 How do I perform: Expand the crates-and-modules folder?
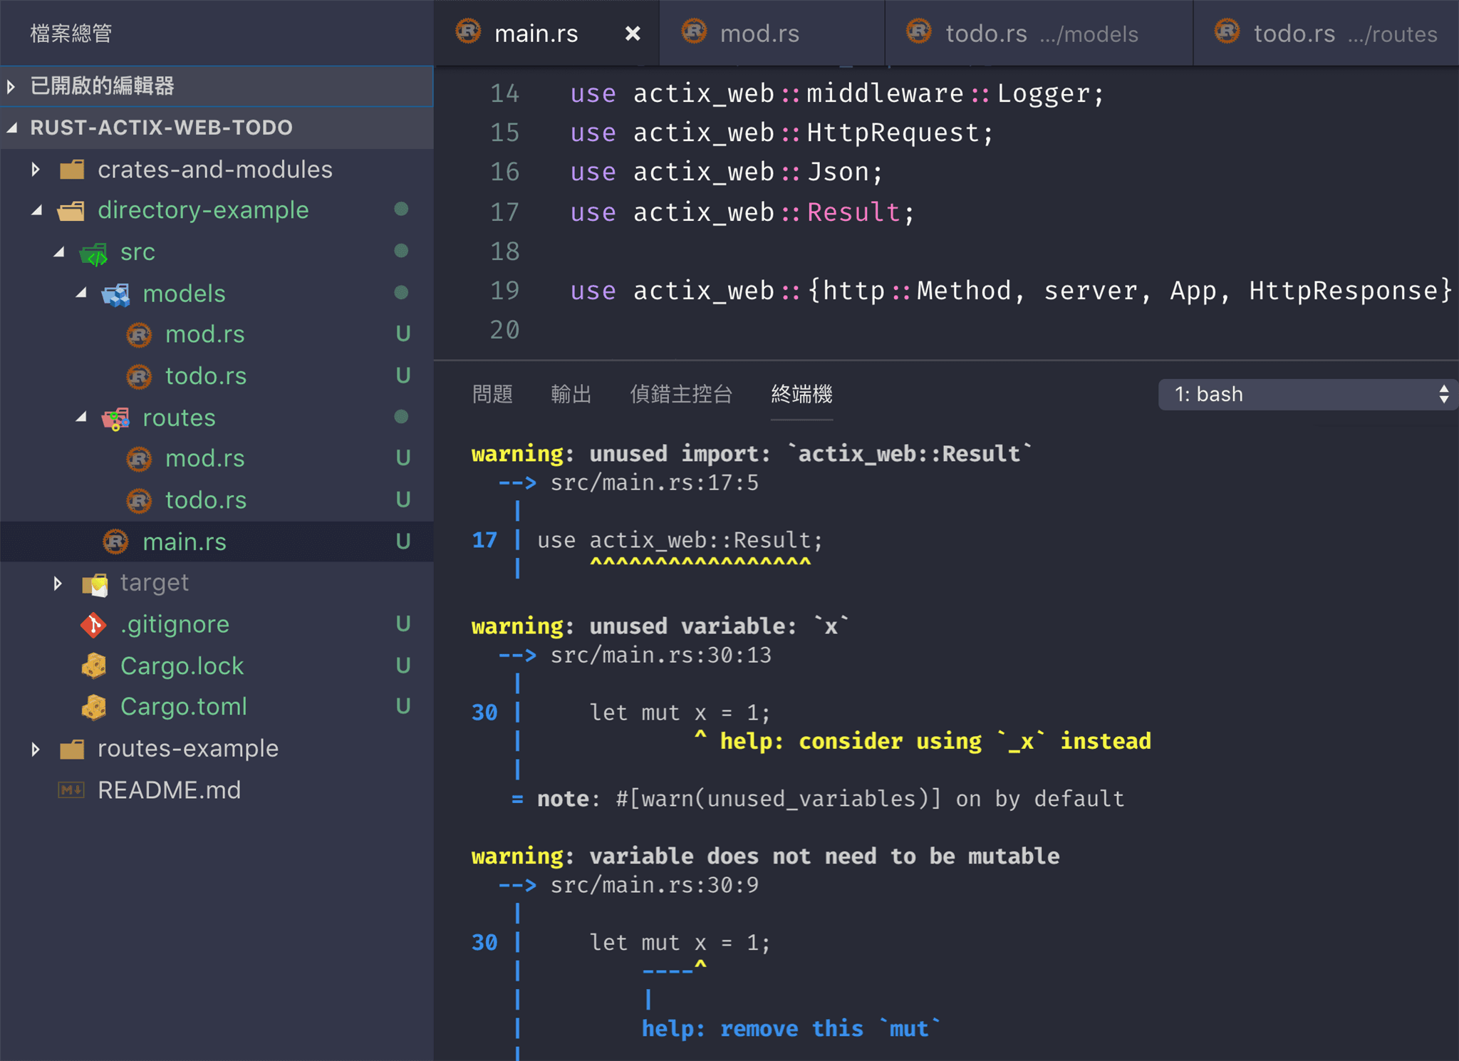point(35,169)
